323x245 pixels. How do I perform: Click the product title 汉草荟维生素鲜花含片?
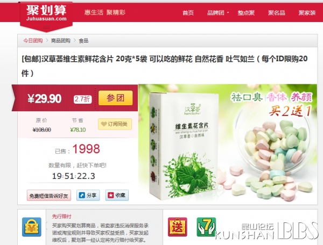78,59
